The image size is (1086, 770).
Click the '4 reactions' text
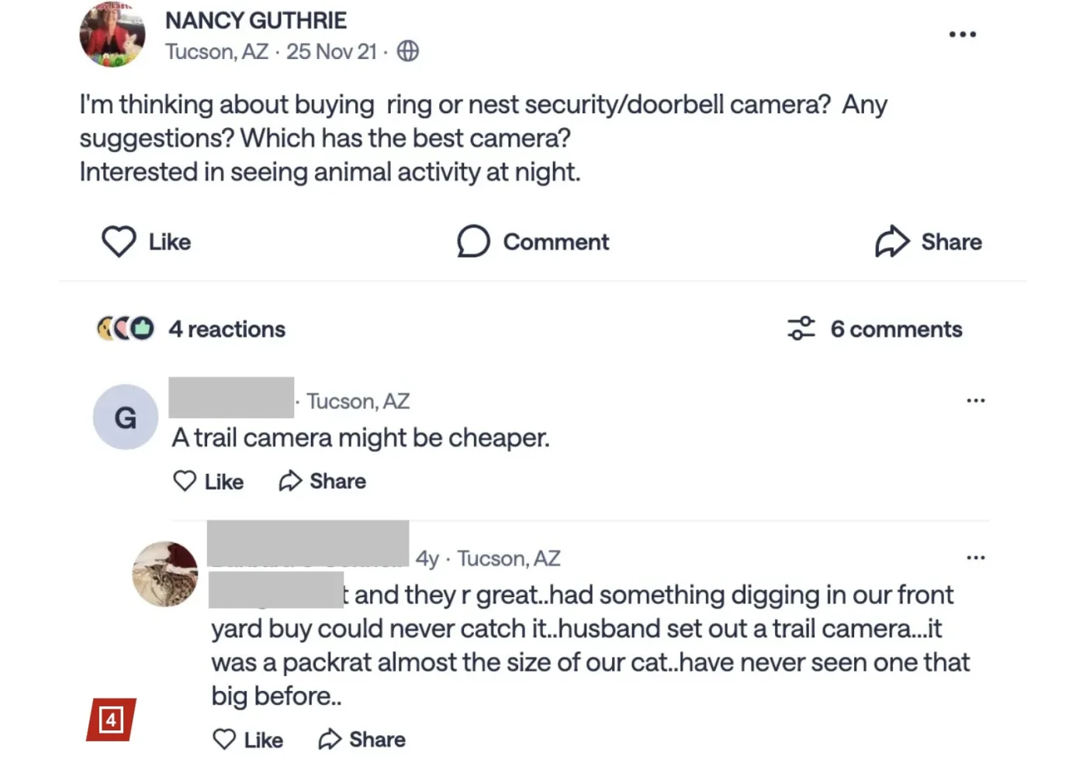227,330
